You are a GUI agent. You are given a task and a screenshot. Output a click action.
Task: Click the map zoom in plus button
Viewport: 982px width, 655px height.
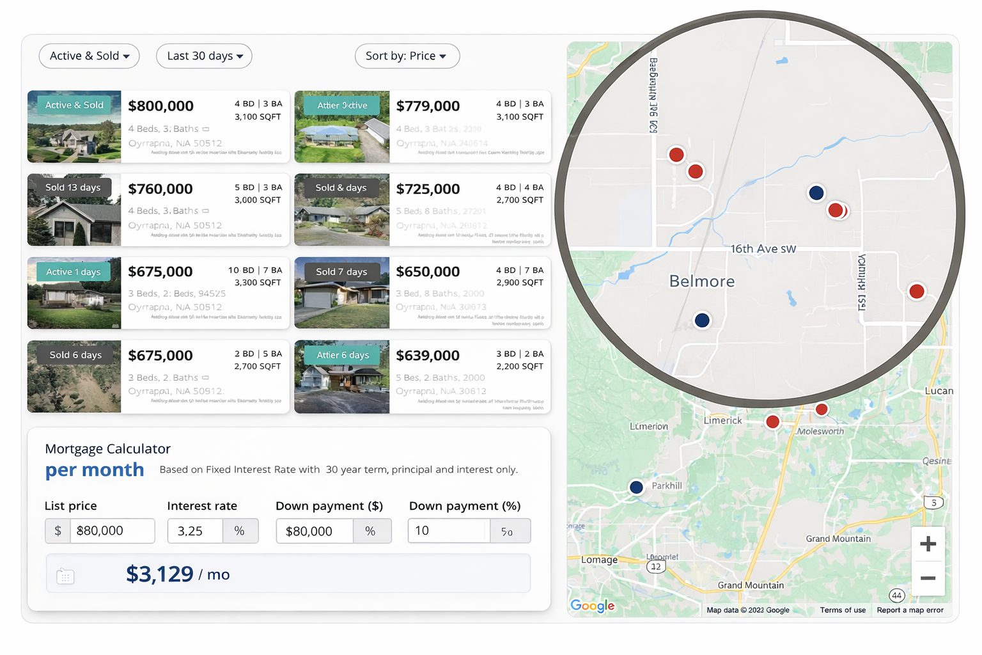(928, 544)
